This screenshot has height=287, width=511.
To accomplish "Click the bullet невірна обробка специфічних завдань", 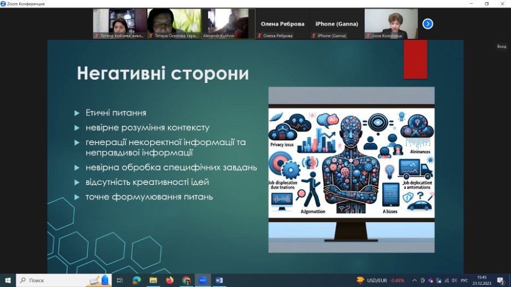I will 171,168.
